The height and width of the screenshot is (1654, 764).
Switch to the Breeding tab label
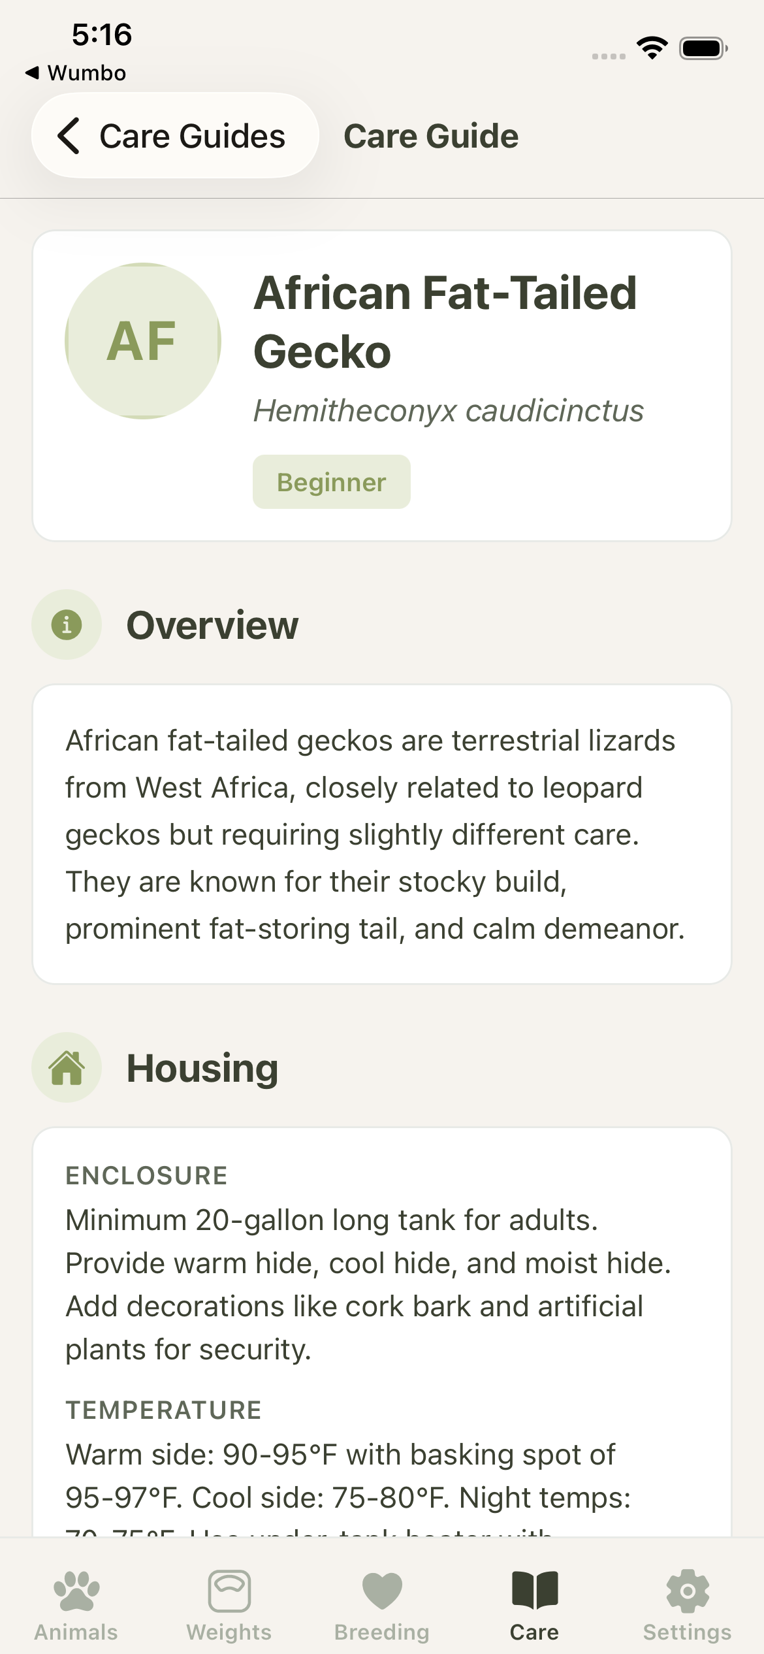tap(382, 1632)
